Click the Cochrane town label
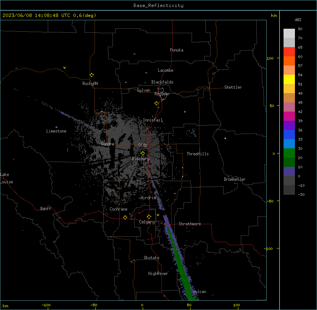This screenshot has height=310, width=317. 118,209
